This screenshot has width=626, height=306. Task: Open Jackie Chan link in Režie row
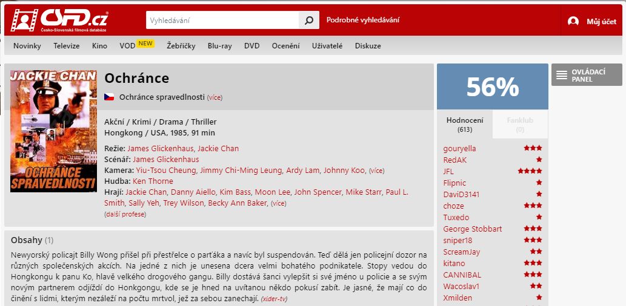coord(218,149)
